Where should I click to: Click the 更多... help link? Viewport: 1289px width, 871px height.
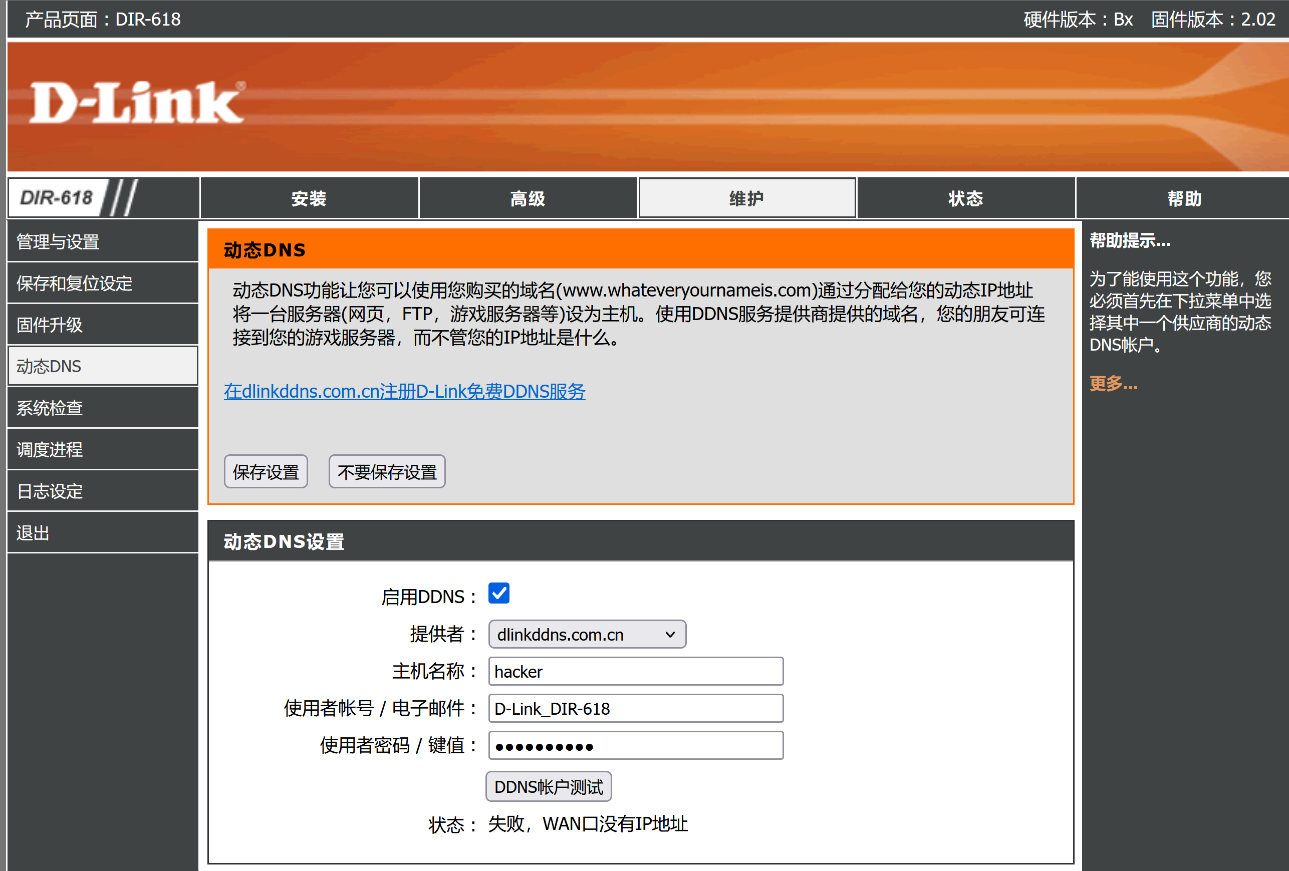[1113, 383]
